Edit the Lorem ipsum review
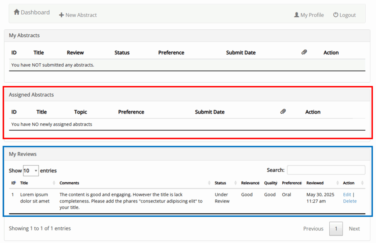376x243 pixels. 347,195
